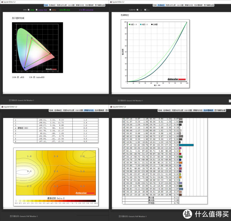Open 屏幕均匀性 tab in top-left gamut window
This screenshot has width=231, height=221.
(x=80, y=5)
